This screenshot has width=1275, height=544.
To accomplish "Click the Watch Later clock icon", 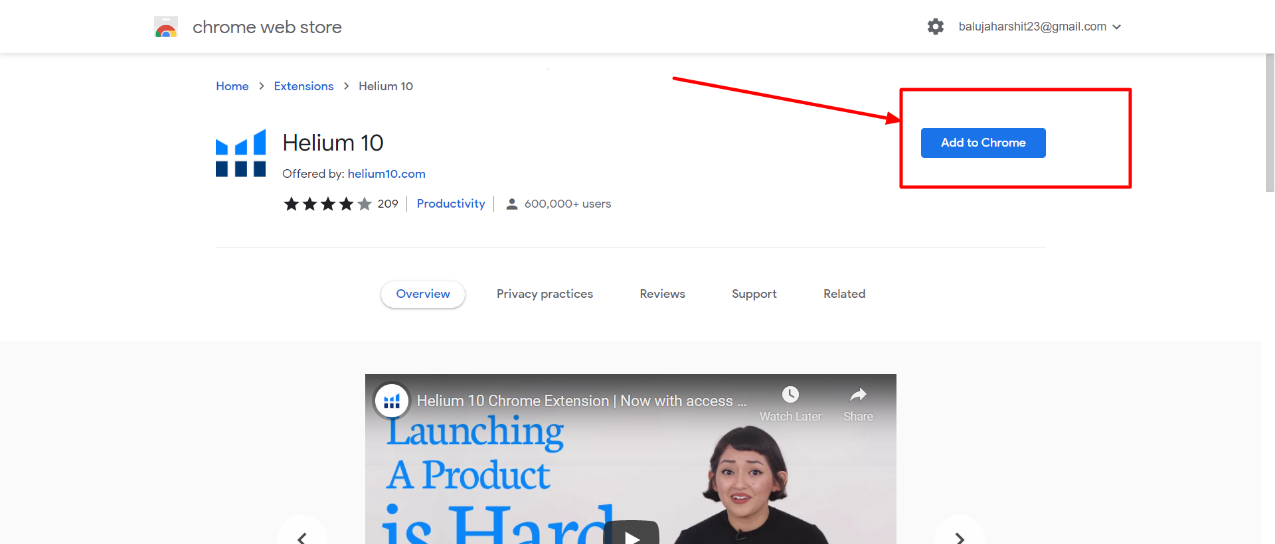I will [x=790, y=395].
